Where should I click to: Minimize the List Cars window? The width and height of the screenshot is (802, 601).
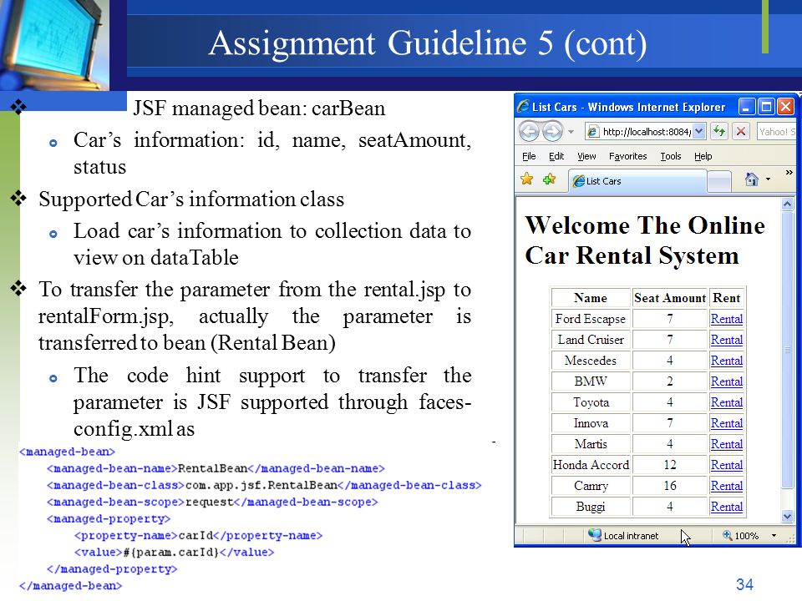[747, 107]
